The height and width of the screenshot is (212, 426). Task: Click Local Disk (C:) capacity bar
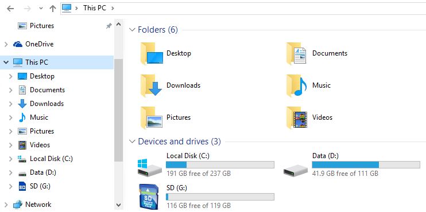(220, 165)
